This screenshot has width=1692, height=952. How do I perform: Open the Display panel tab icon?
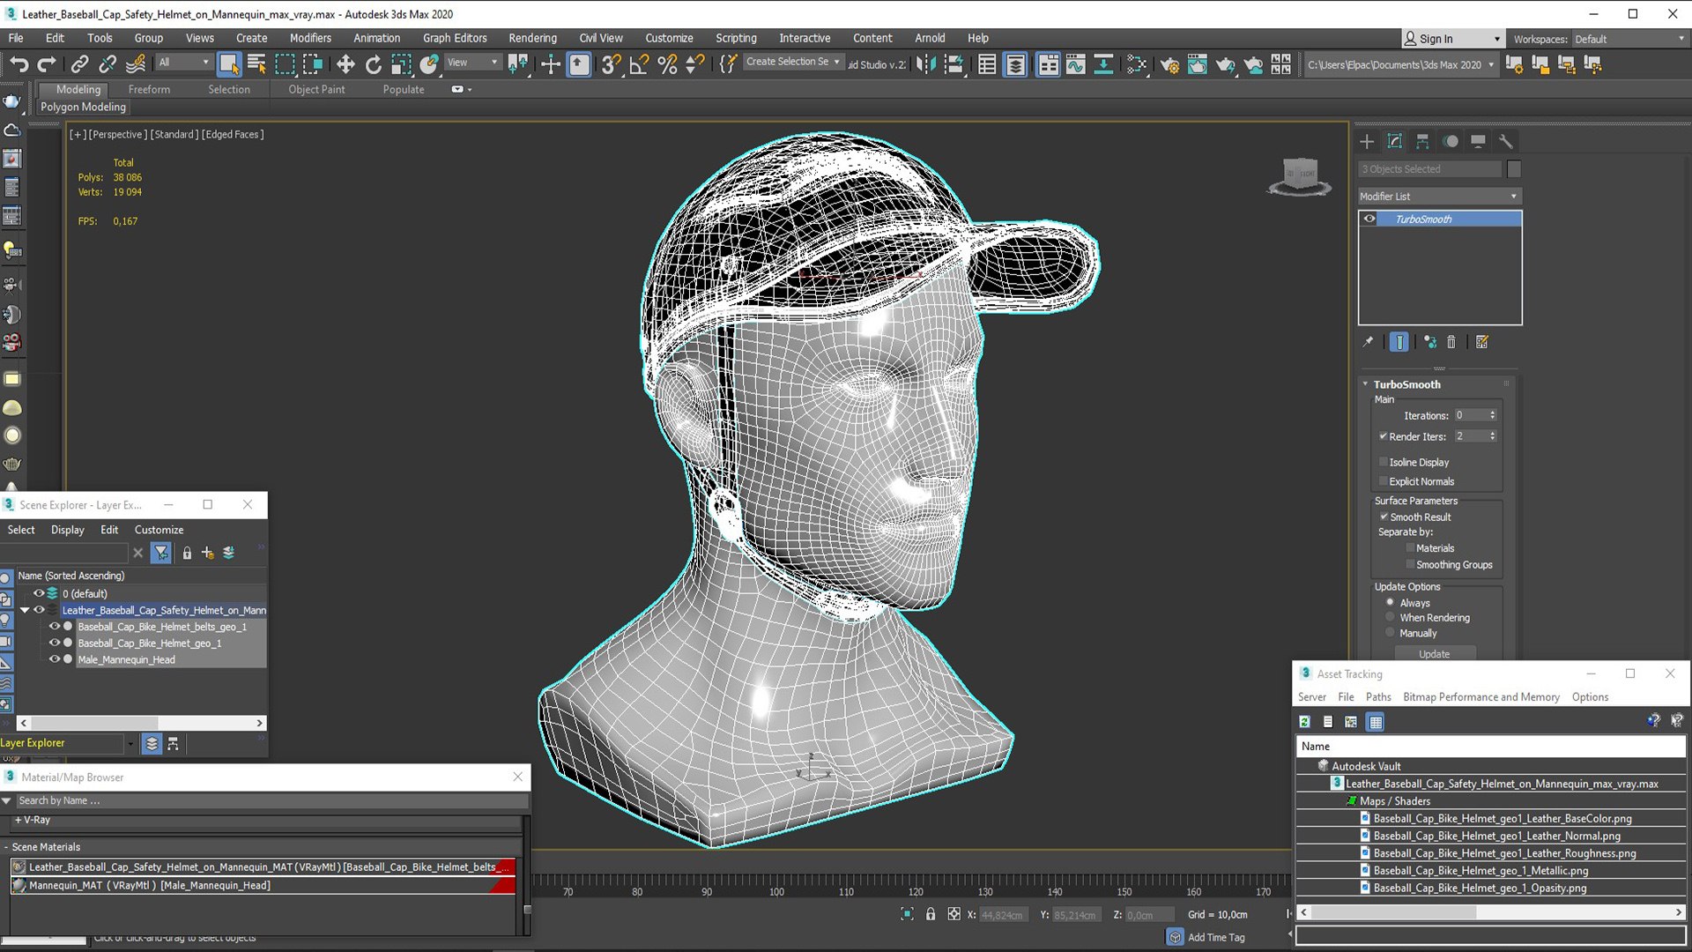pyautogui.click(x=1479, y=141)
